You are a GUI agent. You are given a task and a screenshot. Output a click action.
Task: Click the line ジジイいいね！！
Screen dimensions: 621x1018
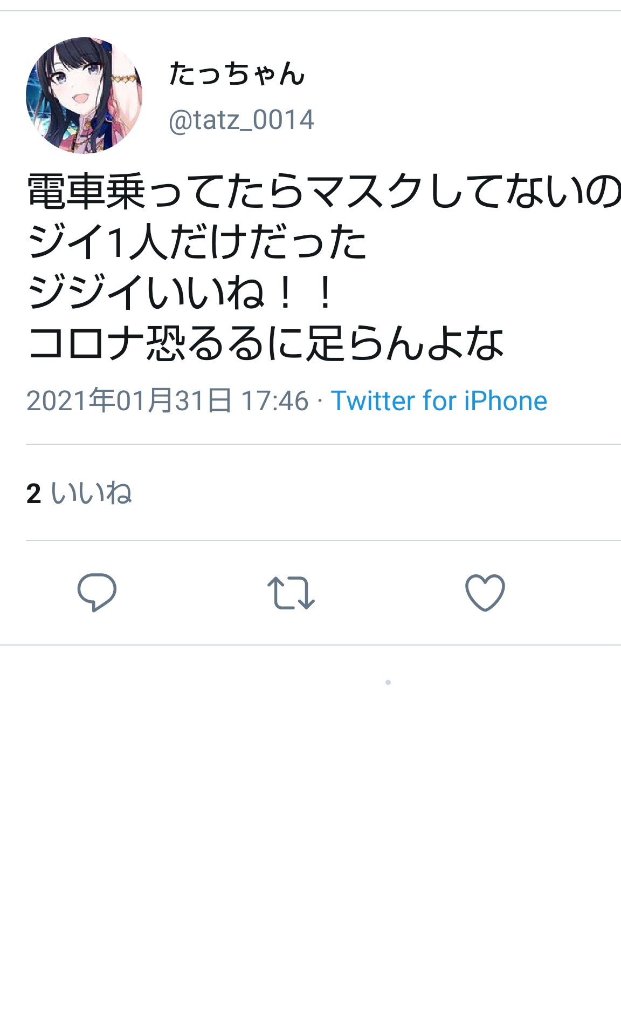pos(180,293)
